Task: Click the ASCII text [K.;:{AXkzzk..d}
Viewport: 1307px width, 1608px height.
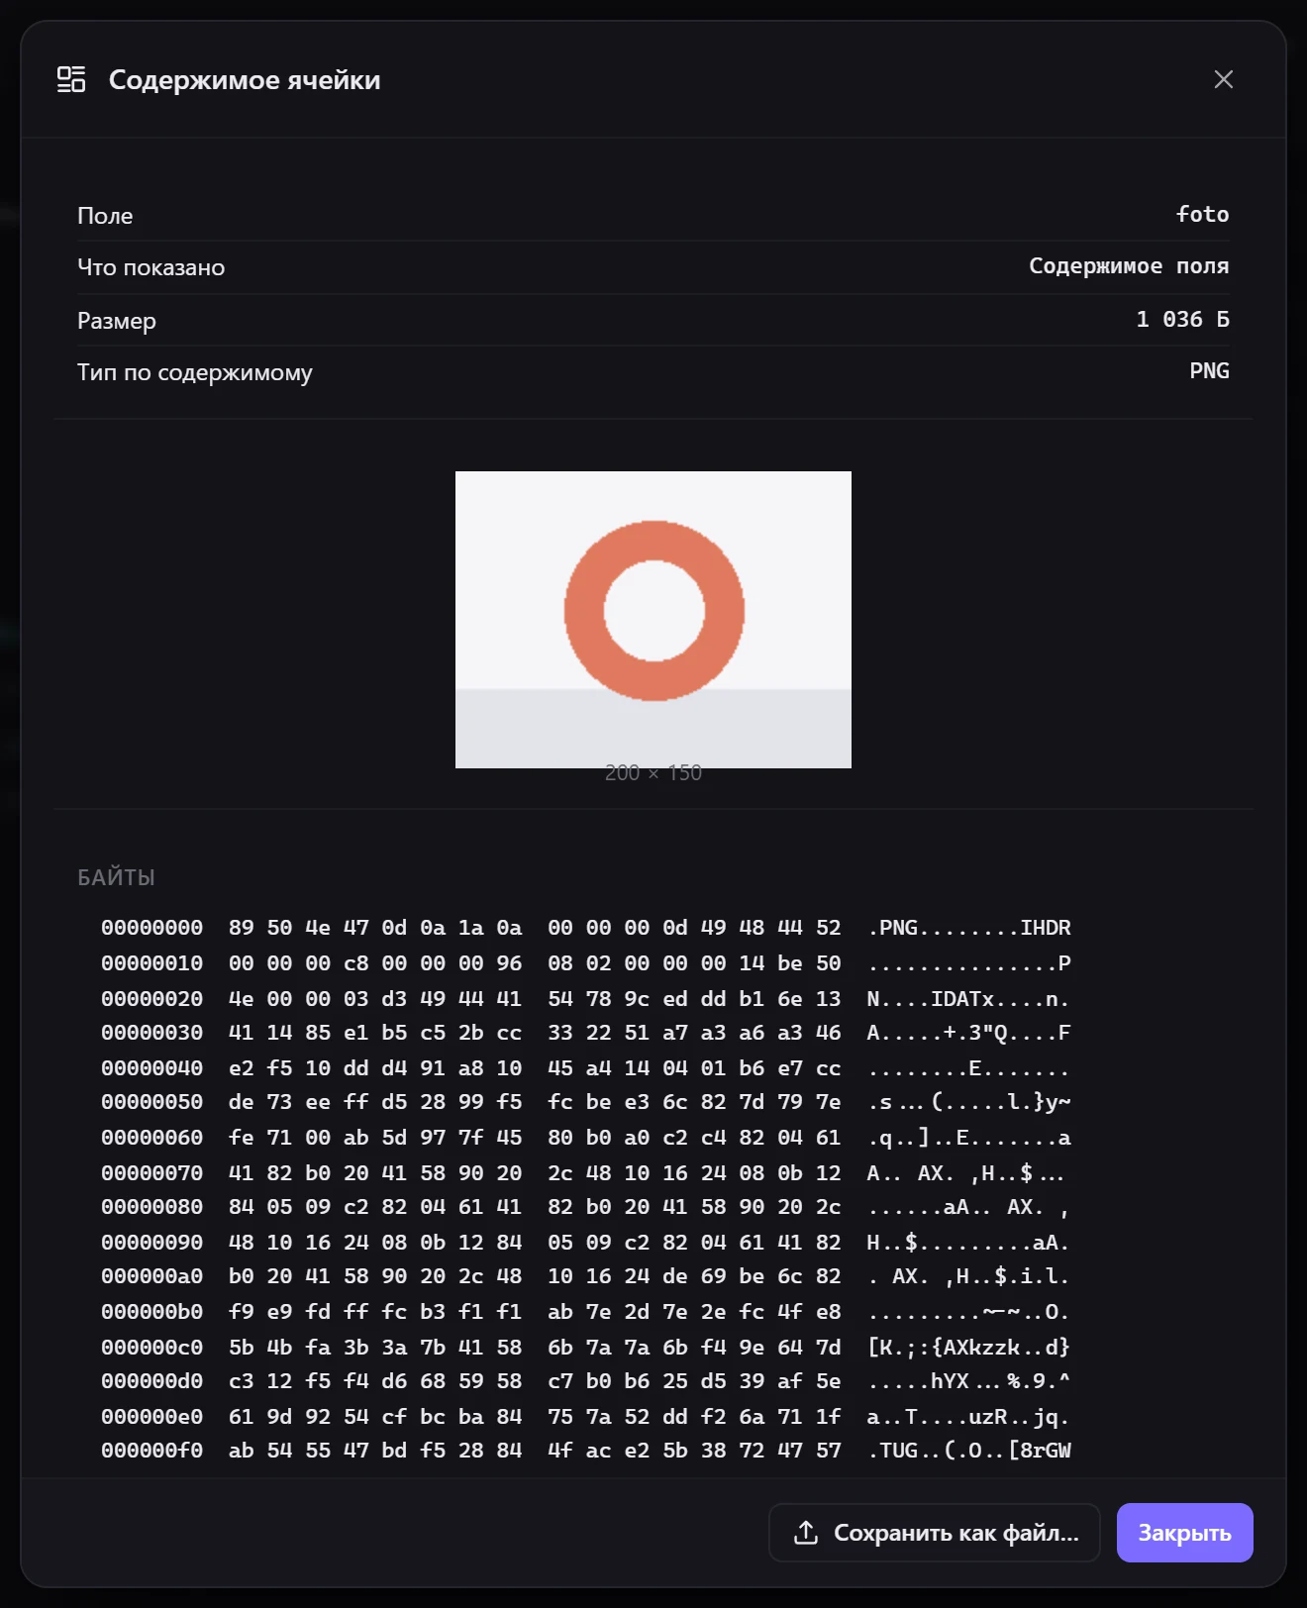Action: click(969, 1347)
